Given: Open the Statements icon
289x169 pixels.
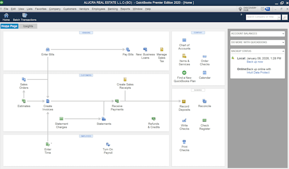Looking at the screenshot, I should (x=104, y=119).
